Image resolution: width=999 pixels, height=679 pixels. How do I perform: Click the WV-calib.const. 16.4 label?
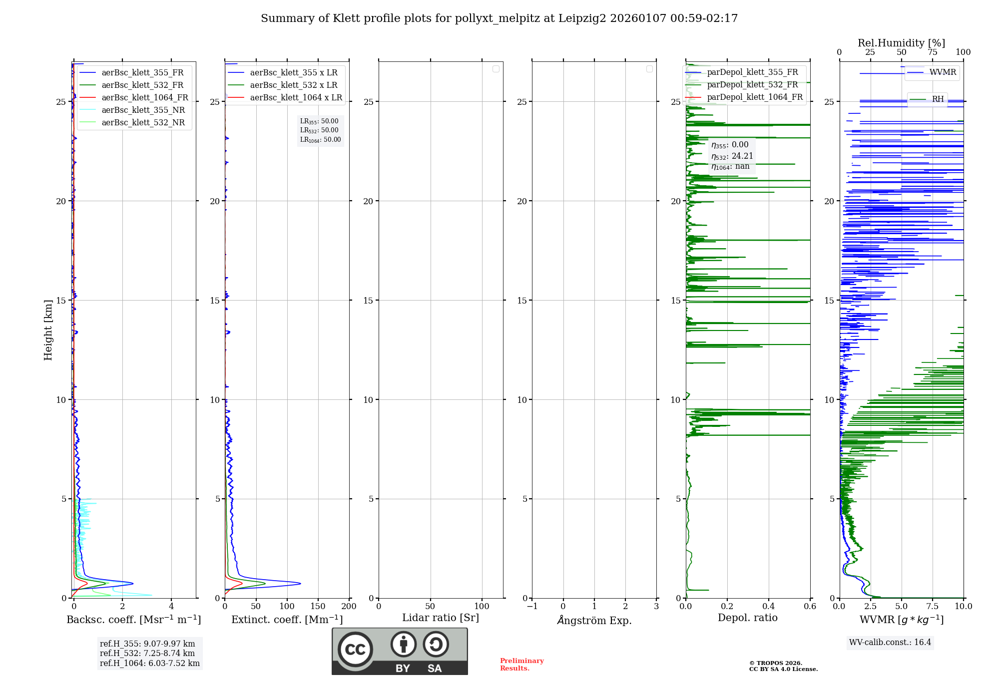click(x=890, y=643)
